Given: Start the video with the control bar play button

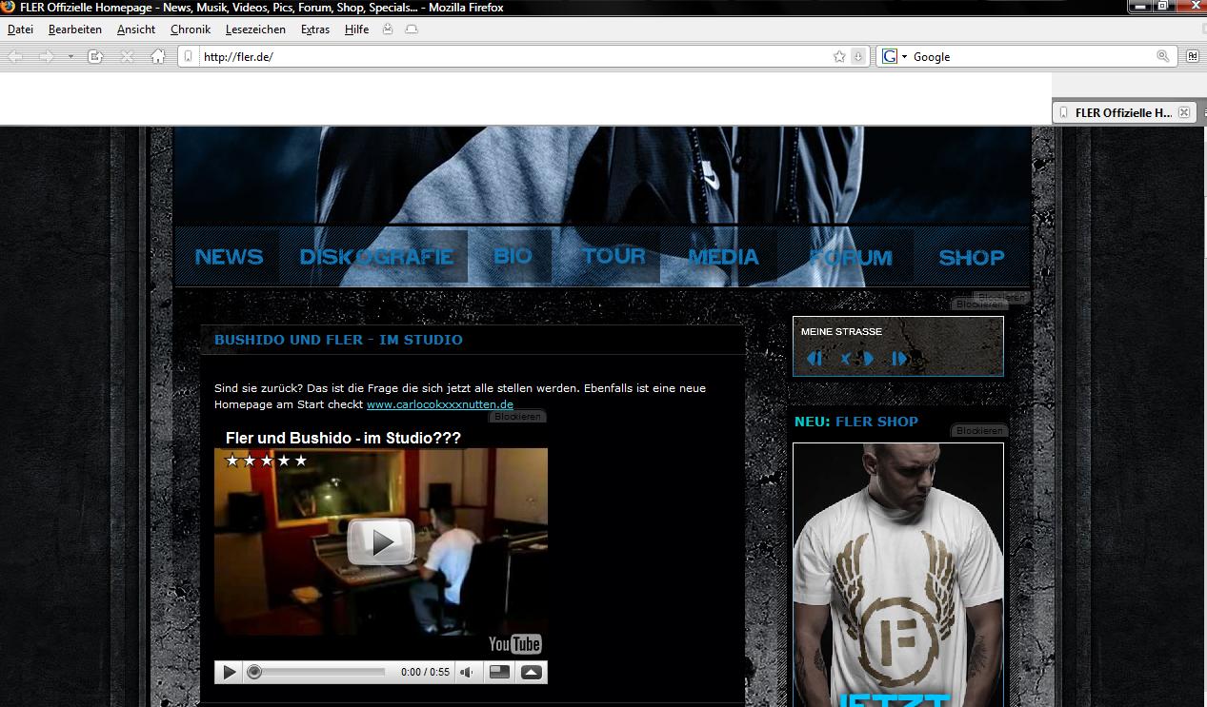Looking at the screenshot, I should click(229, 672).
